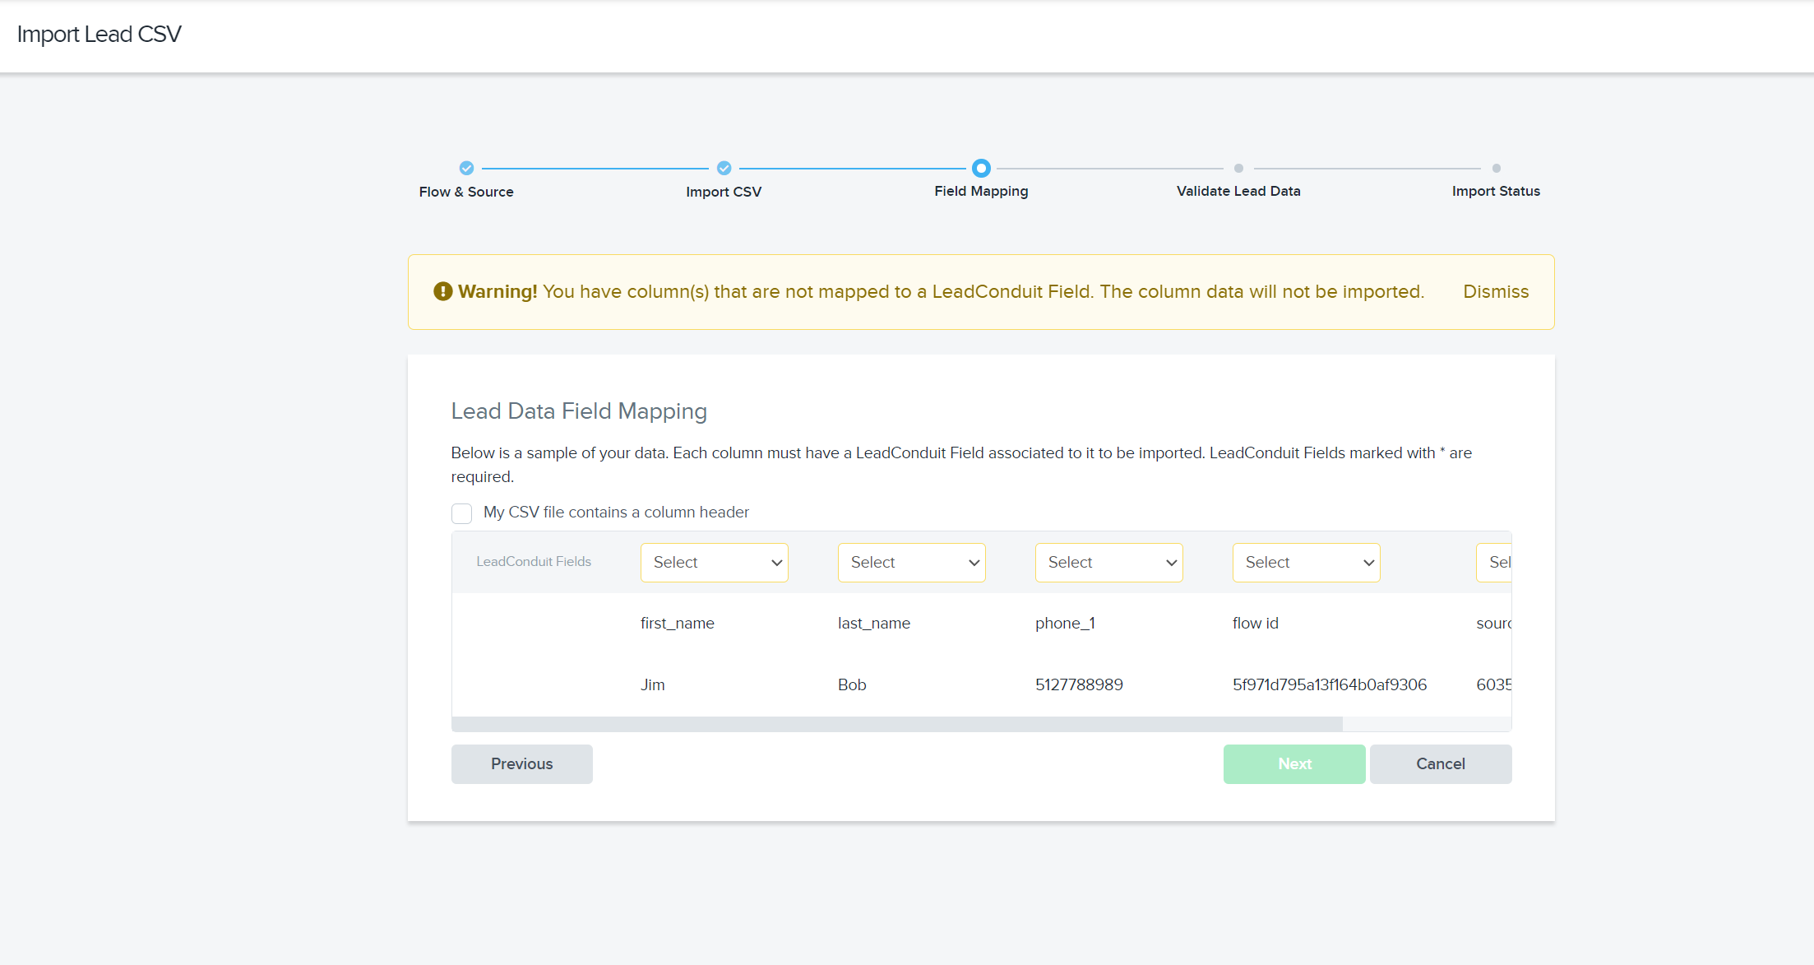
Task: Click the Import CSV completed step icon
Action: tap(724, 168)
